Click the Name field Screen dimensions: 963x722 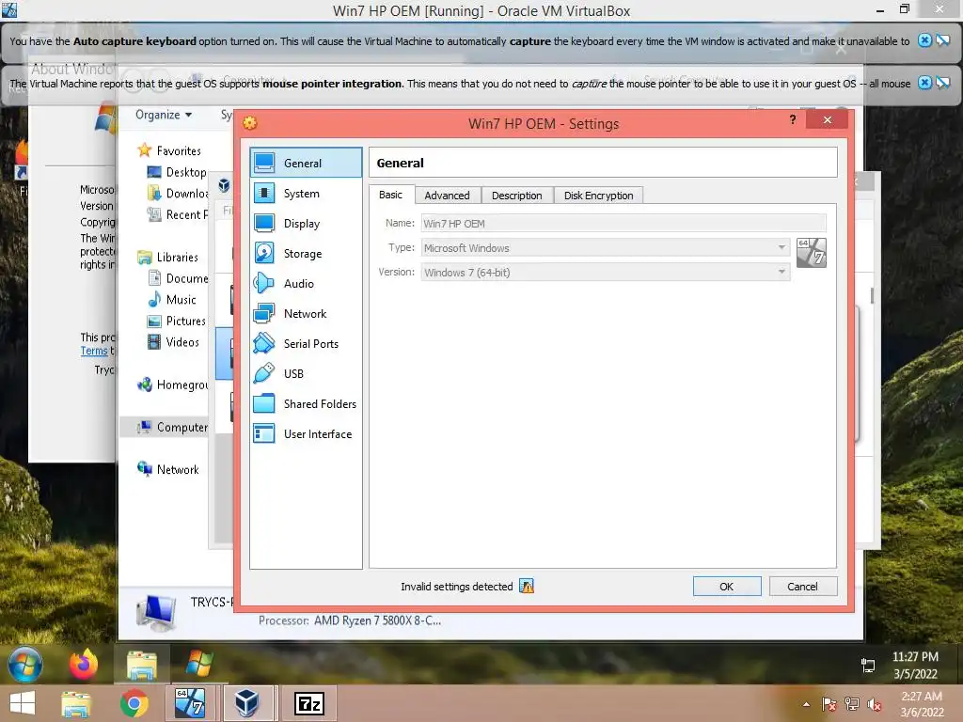[624, 224]
